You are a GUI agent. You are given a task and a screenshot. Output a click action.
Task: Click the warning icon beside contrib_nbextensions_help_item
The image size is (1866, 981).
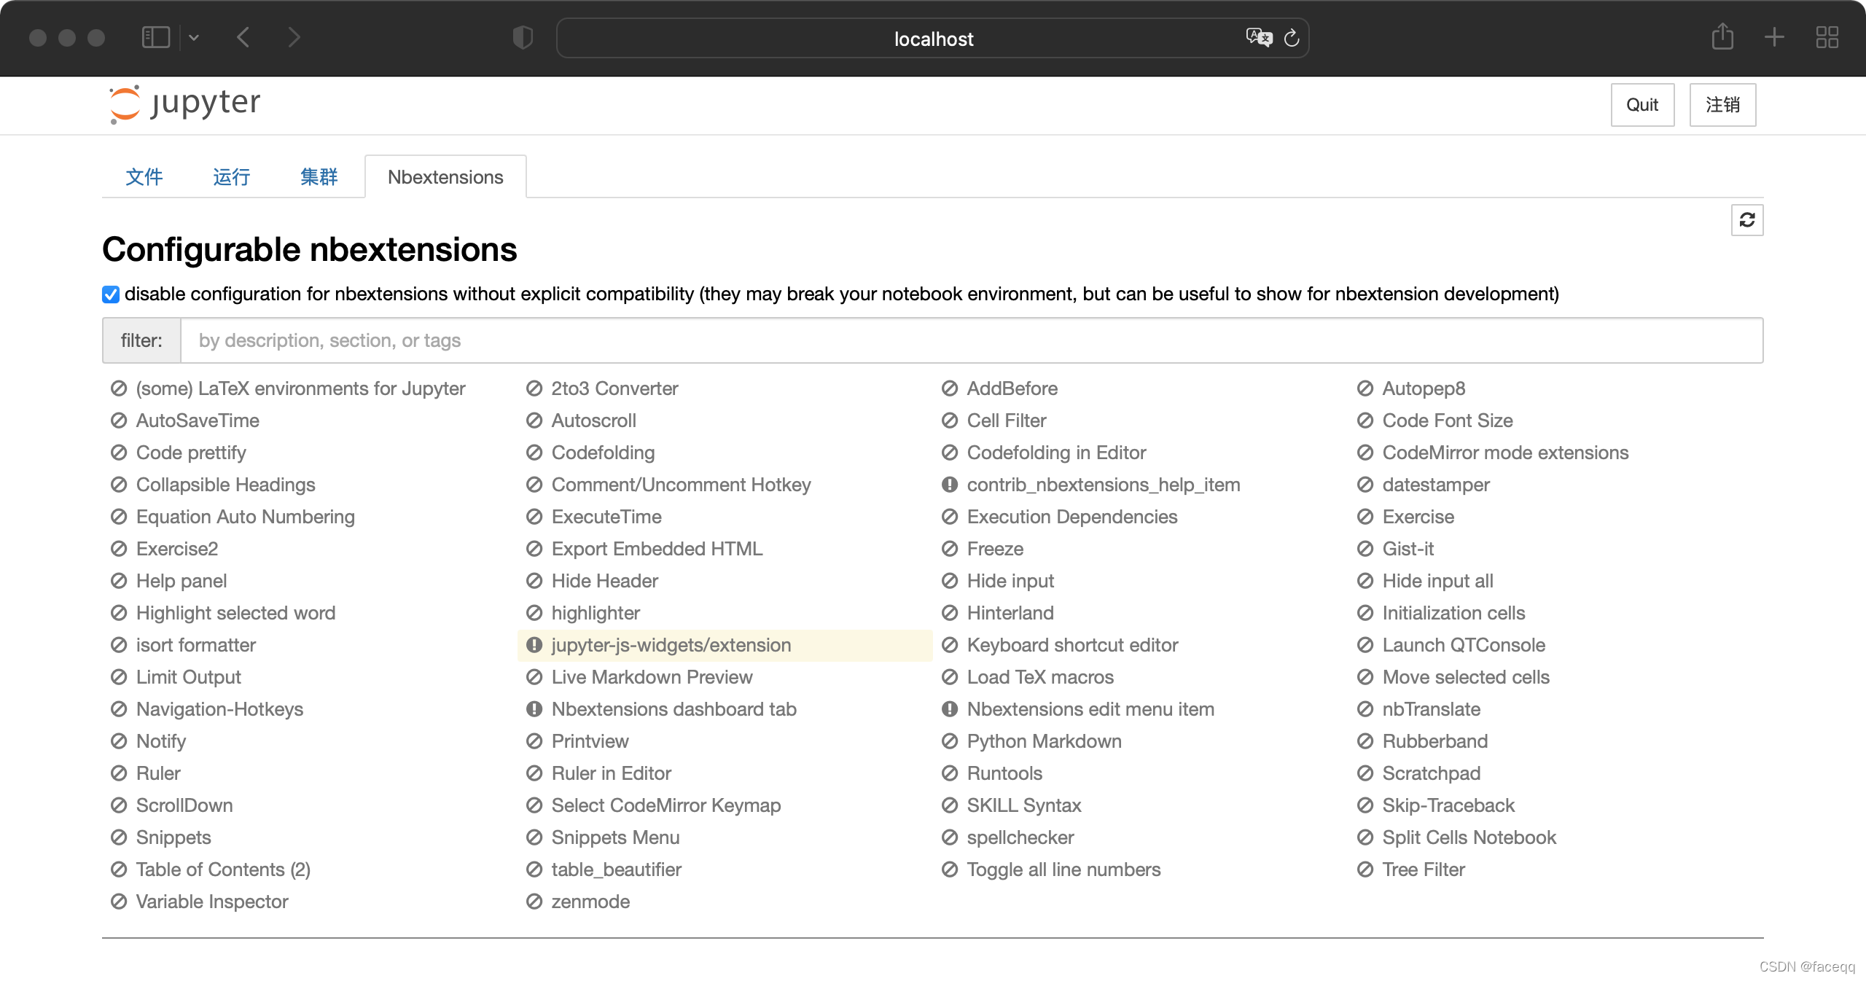point(950,485)
